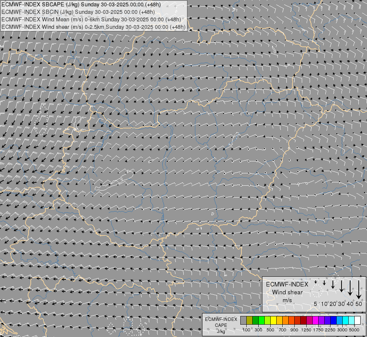Viewport: 367px width, 337px height.
Task: Select the amber CAPE legend swatch
Action: 279,320
